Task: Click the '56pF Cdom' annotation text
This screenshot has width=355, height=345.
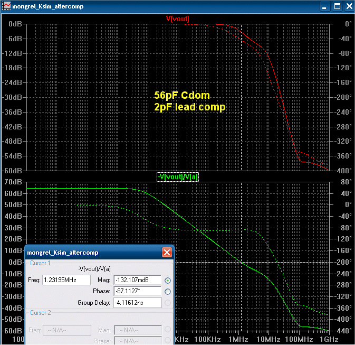Action: [x=182, y=95]
